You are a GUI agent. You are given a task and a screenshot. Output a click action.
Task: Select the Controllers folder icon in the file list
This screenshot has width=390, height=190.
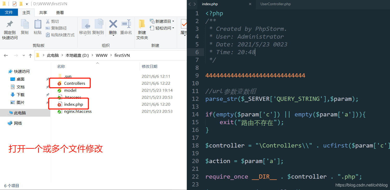pos(60,83)
